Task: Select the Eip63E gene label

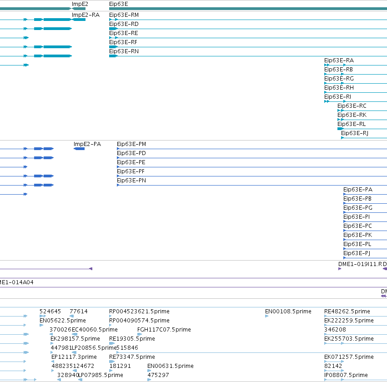Action: (119, 4)
